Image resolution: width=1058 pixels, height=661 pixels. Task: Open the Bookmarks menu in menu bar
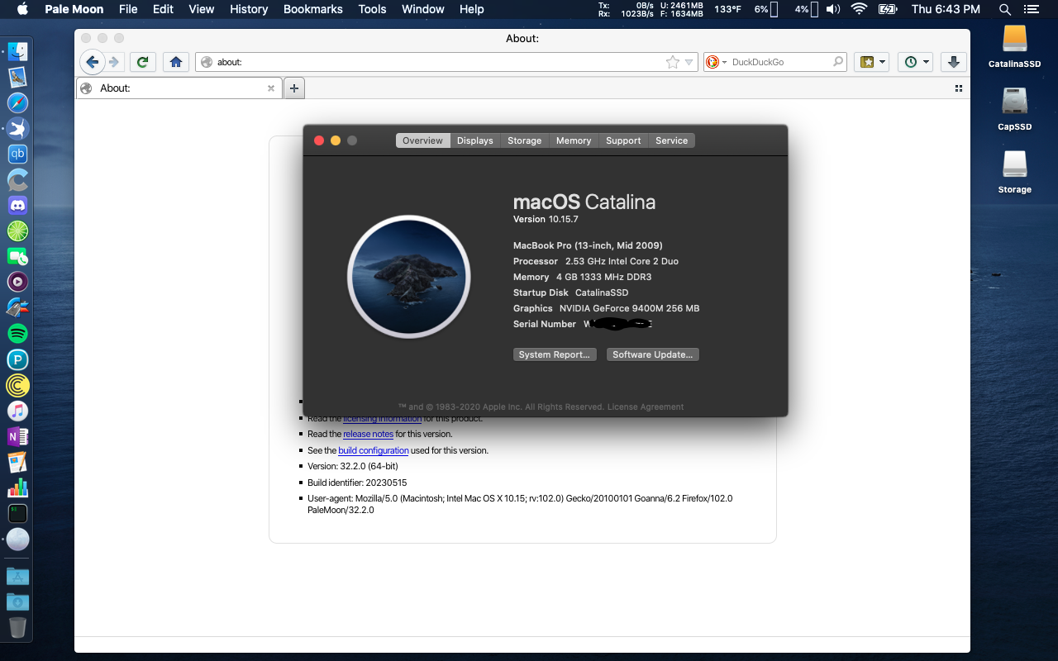[x=312, y=9]
